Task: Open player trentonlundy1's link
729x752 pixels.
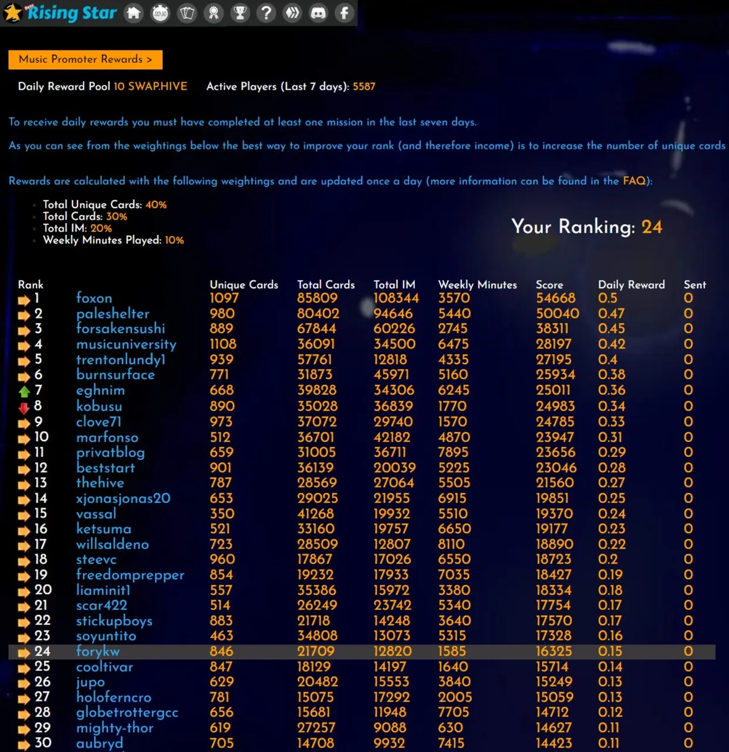Action: [121, 360]
